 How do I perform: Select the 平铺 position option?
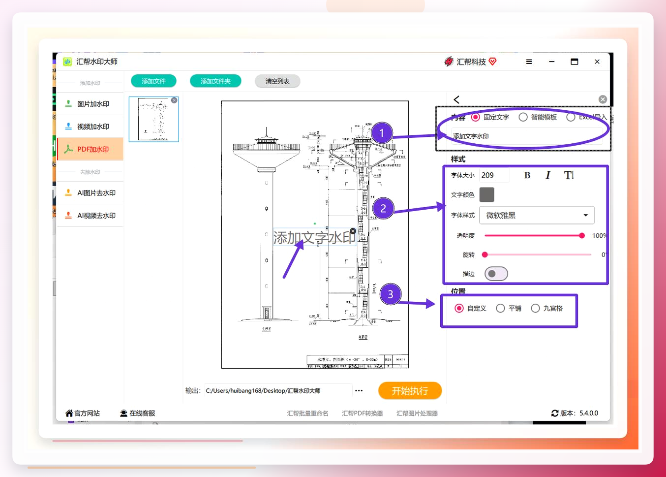500,308
